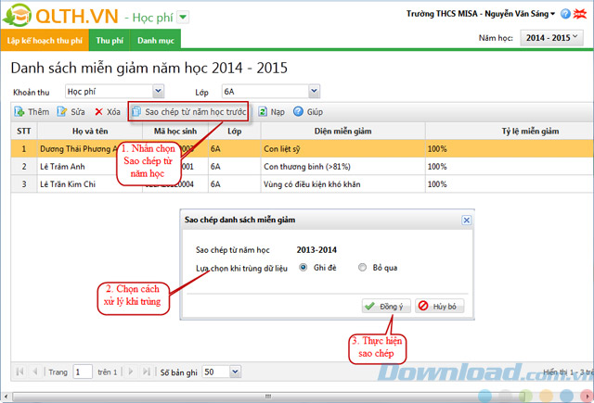Click Sao chép từ năm học trước

click(x=188, y=111)
